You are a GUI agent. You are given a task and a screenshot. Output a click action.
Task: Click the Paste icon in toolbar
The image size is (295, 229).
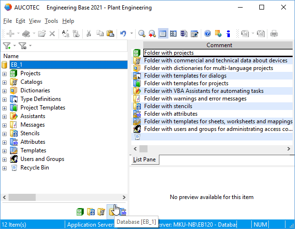click(110, 34)
